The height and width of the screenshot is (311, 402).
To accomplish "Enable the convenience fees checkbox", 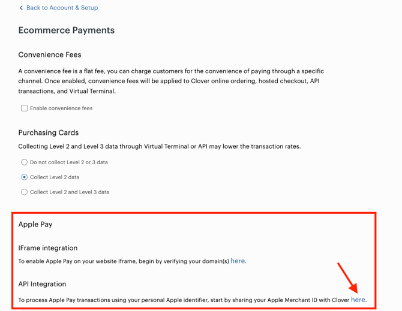I will tap(24, 108).
